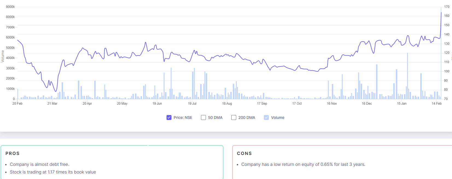Viewport: 452px width, 179px height.
Task: Click the low return on equity statement
Action: 303,164
